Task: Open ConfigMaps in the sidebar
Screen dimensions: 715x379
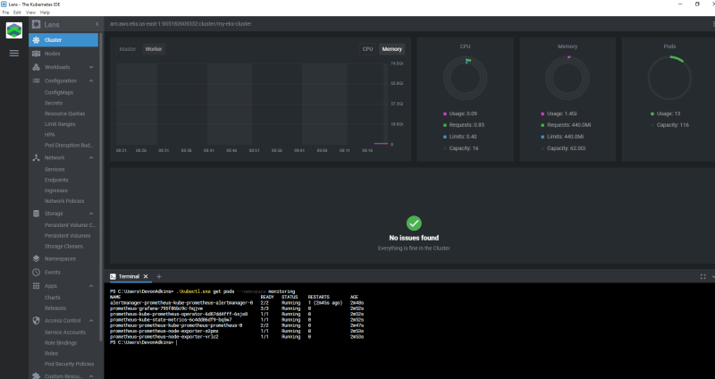Action: click(59, 92)
